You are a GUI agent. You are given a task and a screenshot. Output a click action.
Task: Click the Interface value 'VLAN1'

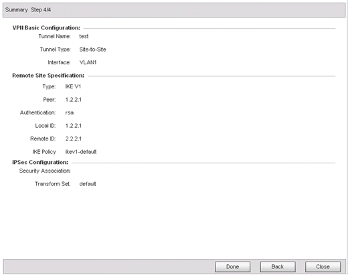(x=88, y=62)
